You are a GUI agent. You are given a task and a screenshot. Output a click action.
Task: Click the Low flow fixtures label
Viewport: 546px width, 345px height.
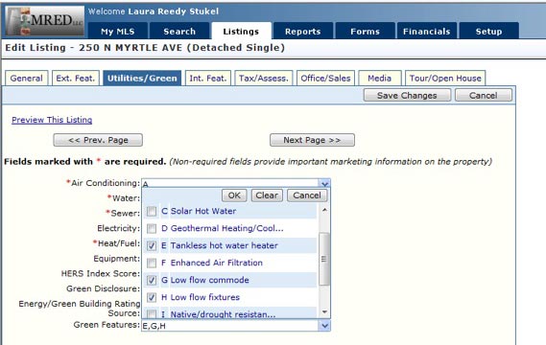[205, 297]
